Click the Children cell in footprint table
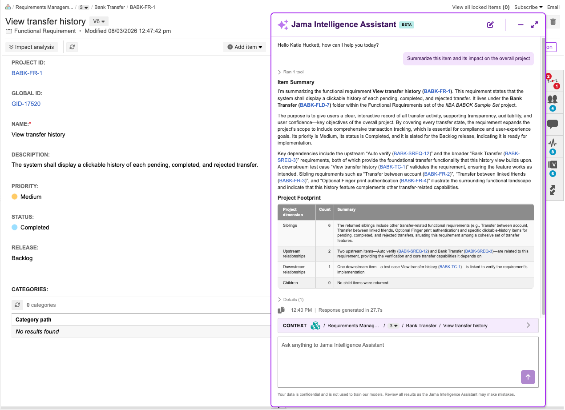565x410 pixels. (297, 283)
